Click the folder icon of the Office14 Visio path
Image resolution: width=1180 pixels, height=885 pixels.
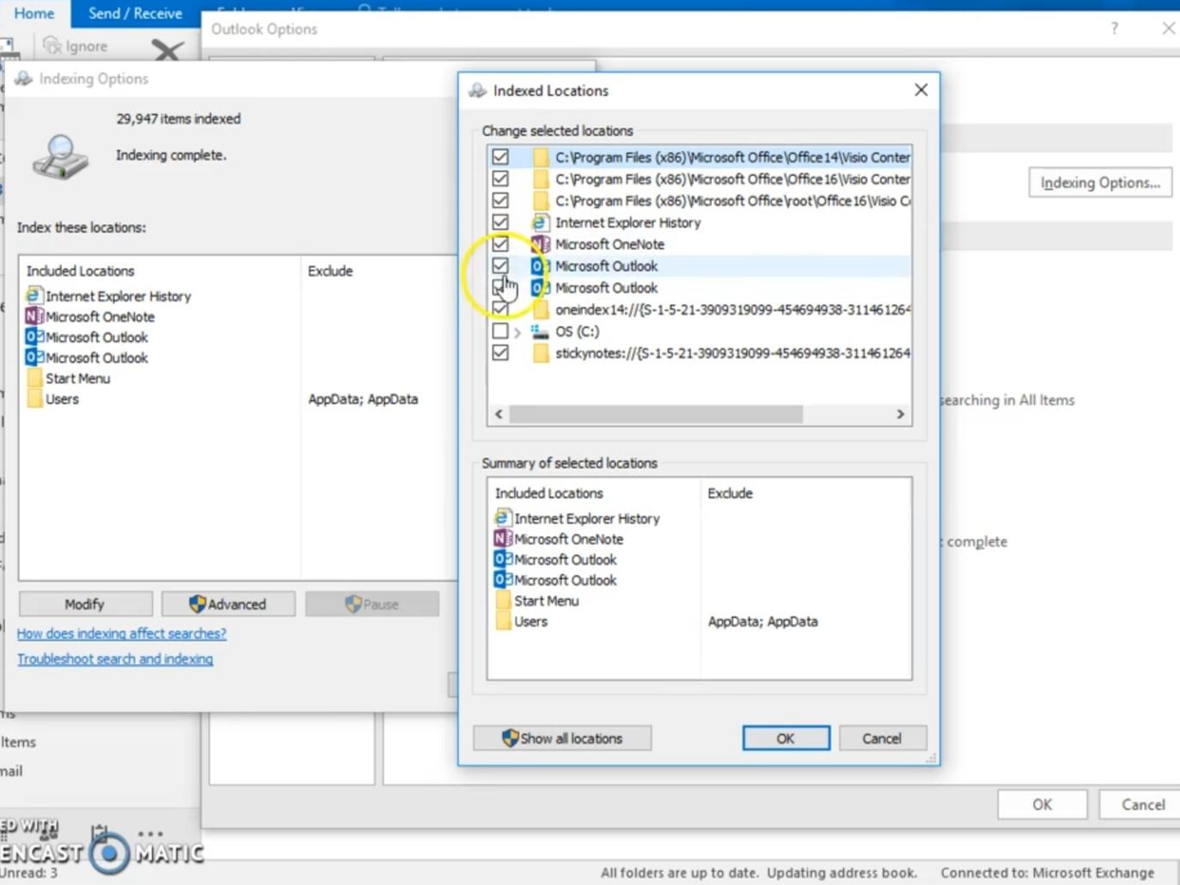pos(541,157)
